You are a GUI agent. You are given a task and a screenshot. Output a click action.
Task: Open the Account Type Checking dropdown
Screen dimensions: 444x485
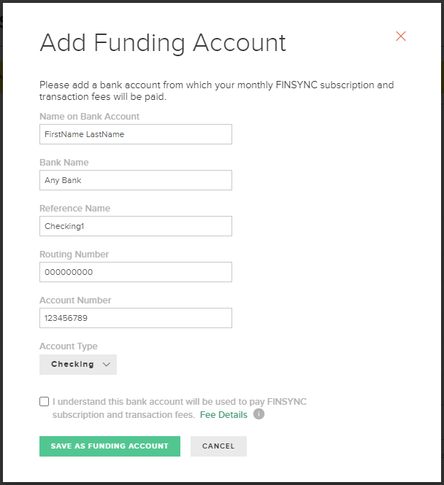click(x=78, y=365)
